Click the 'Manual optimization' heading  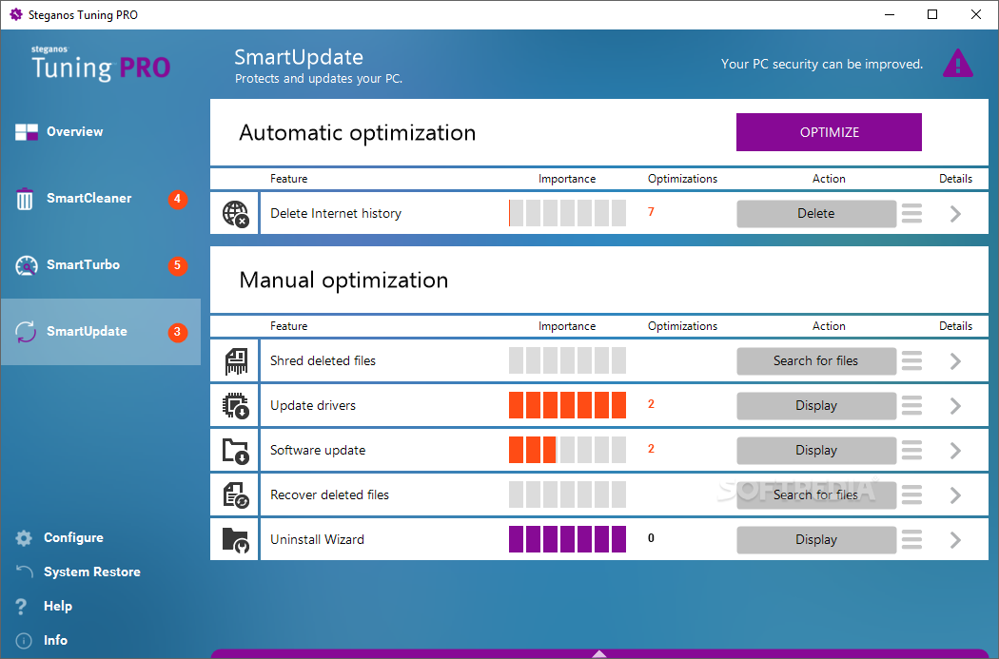[344, 281]
